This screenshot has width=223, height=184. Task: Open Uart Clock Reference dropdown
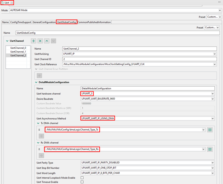click(x=215, y=64)
